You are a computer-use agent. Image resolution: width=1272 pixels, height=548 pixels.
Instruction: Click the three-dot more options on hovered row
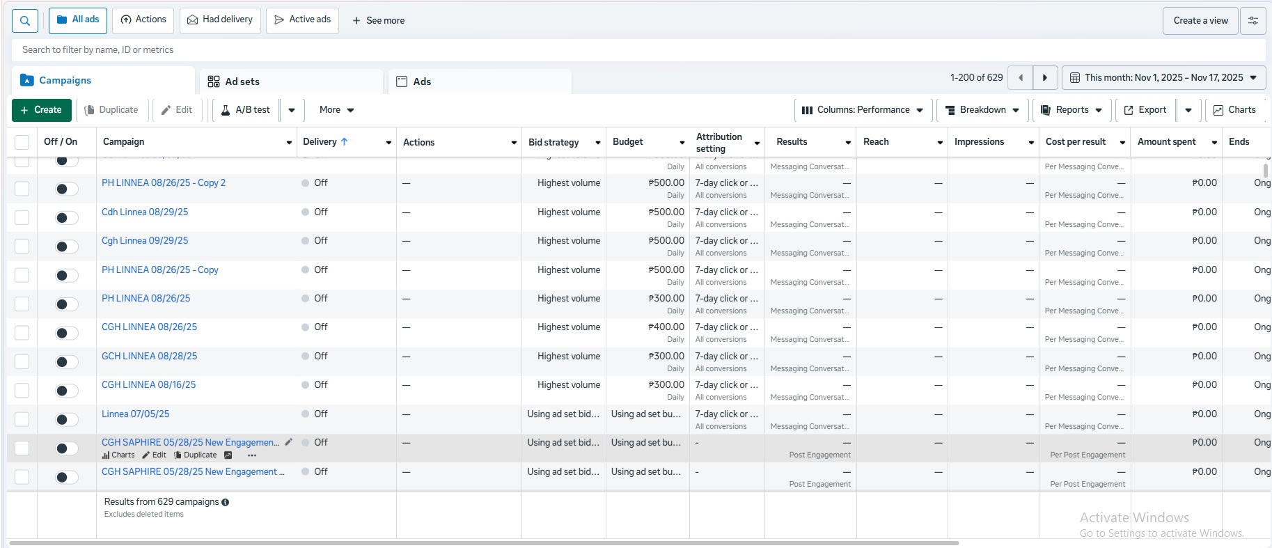(252, 455)
